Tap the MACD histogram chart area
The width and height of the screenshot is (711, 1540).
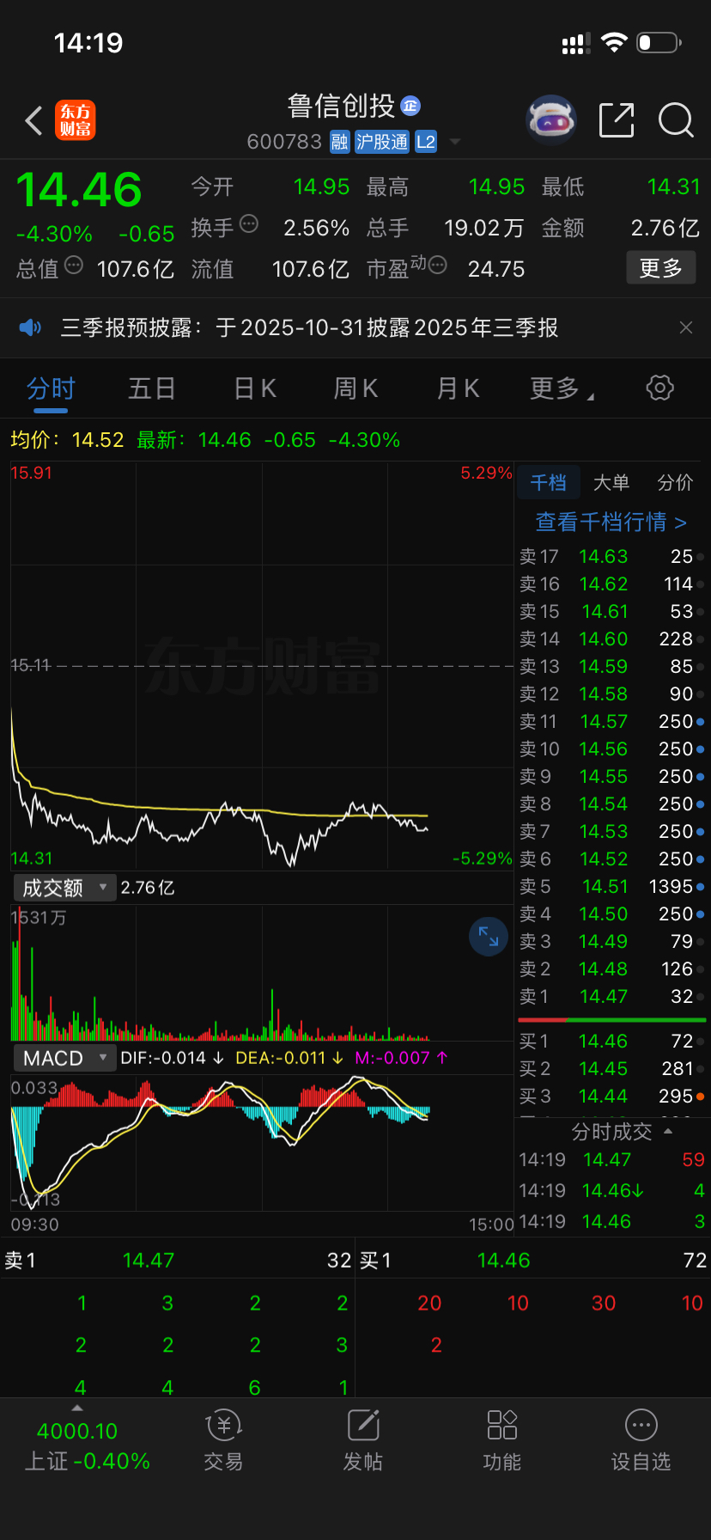tap(262, 1141)
